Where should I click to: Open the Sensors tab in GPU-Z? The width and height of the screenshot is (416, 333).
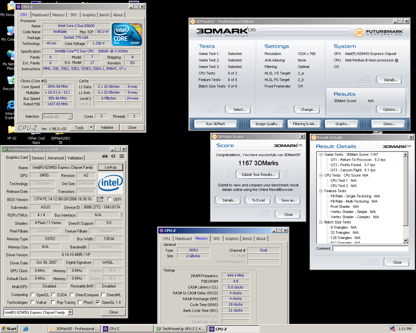click(38, 158)
